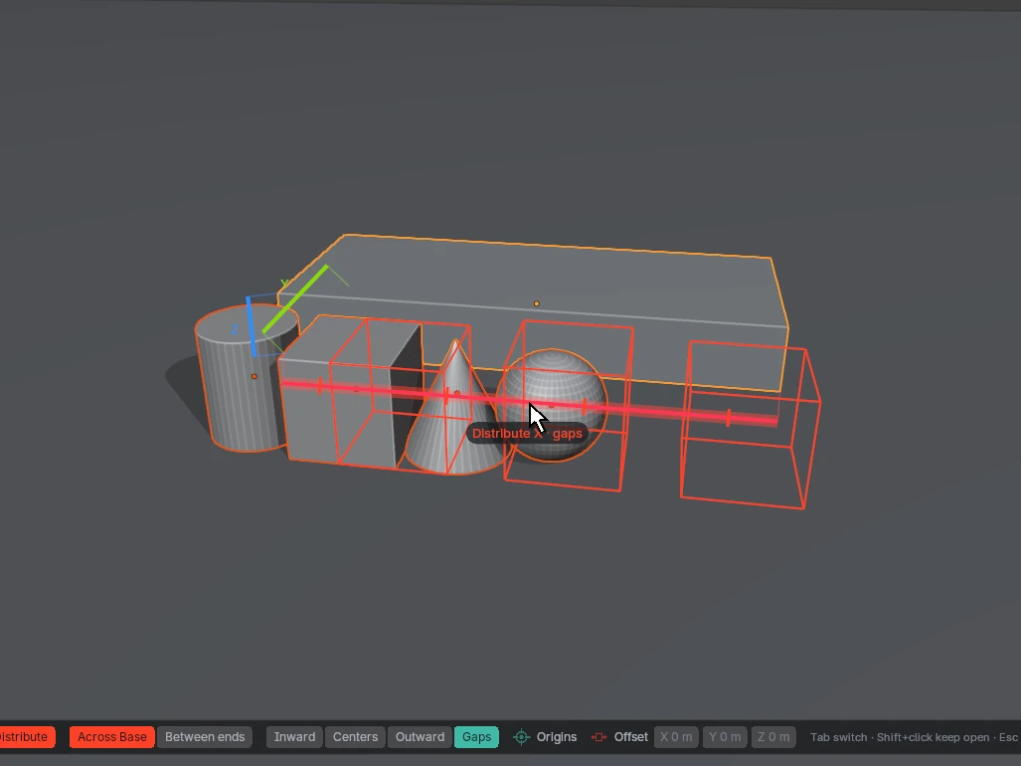Click the Offset label
The height and width of the screenshot is (766, 1021).
click(631, 737)
